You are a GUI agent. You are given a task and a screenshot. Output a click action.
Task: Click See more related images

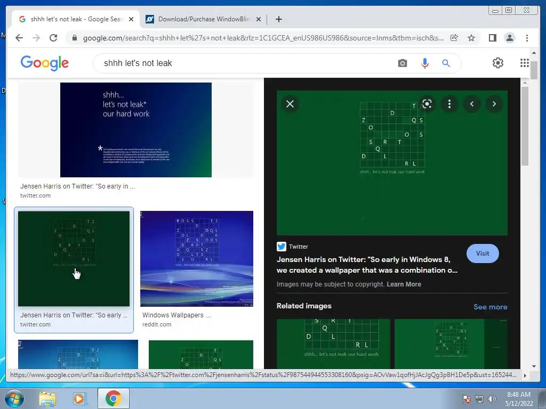491,307
